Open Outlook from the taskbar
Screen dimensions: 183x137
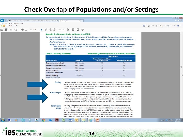(77, 120)
